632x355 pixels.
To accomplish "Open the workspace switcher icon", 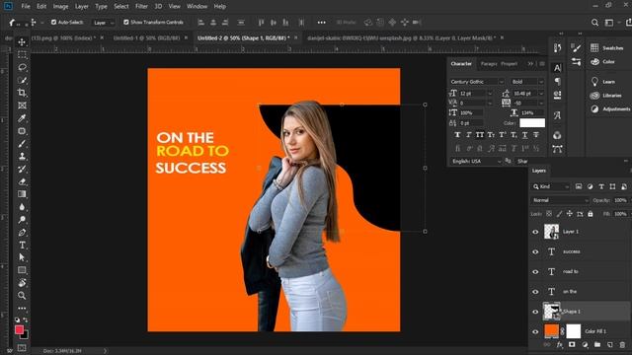I will click(609, 23).
